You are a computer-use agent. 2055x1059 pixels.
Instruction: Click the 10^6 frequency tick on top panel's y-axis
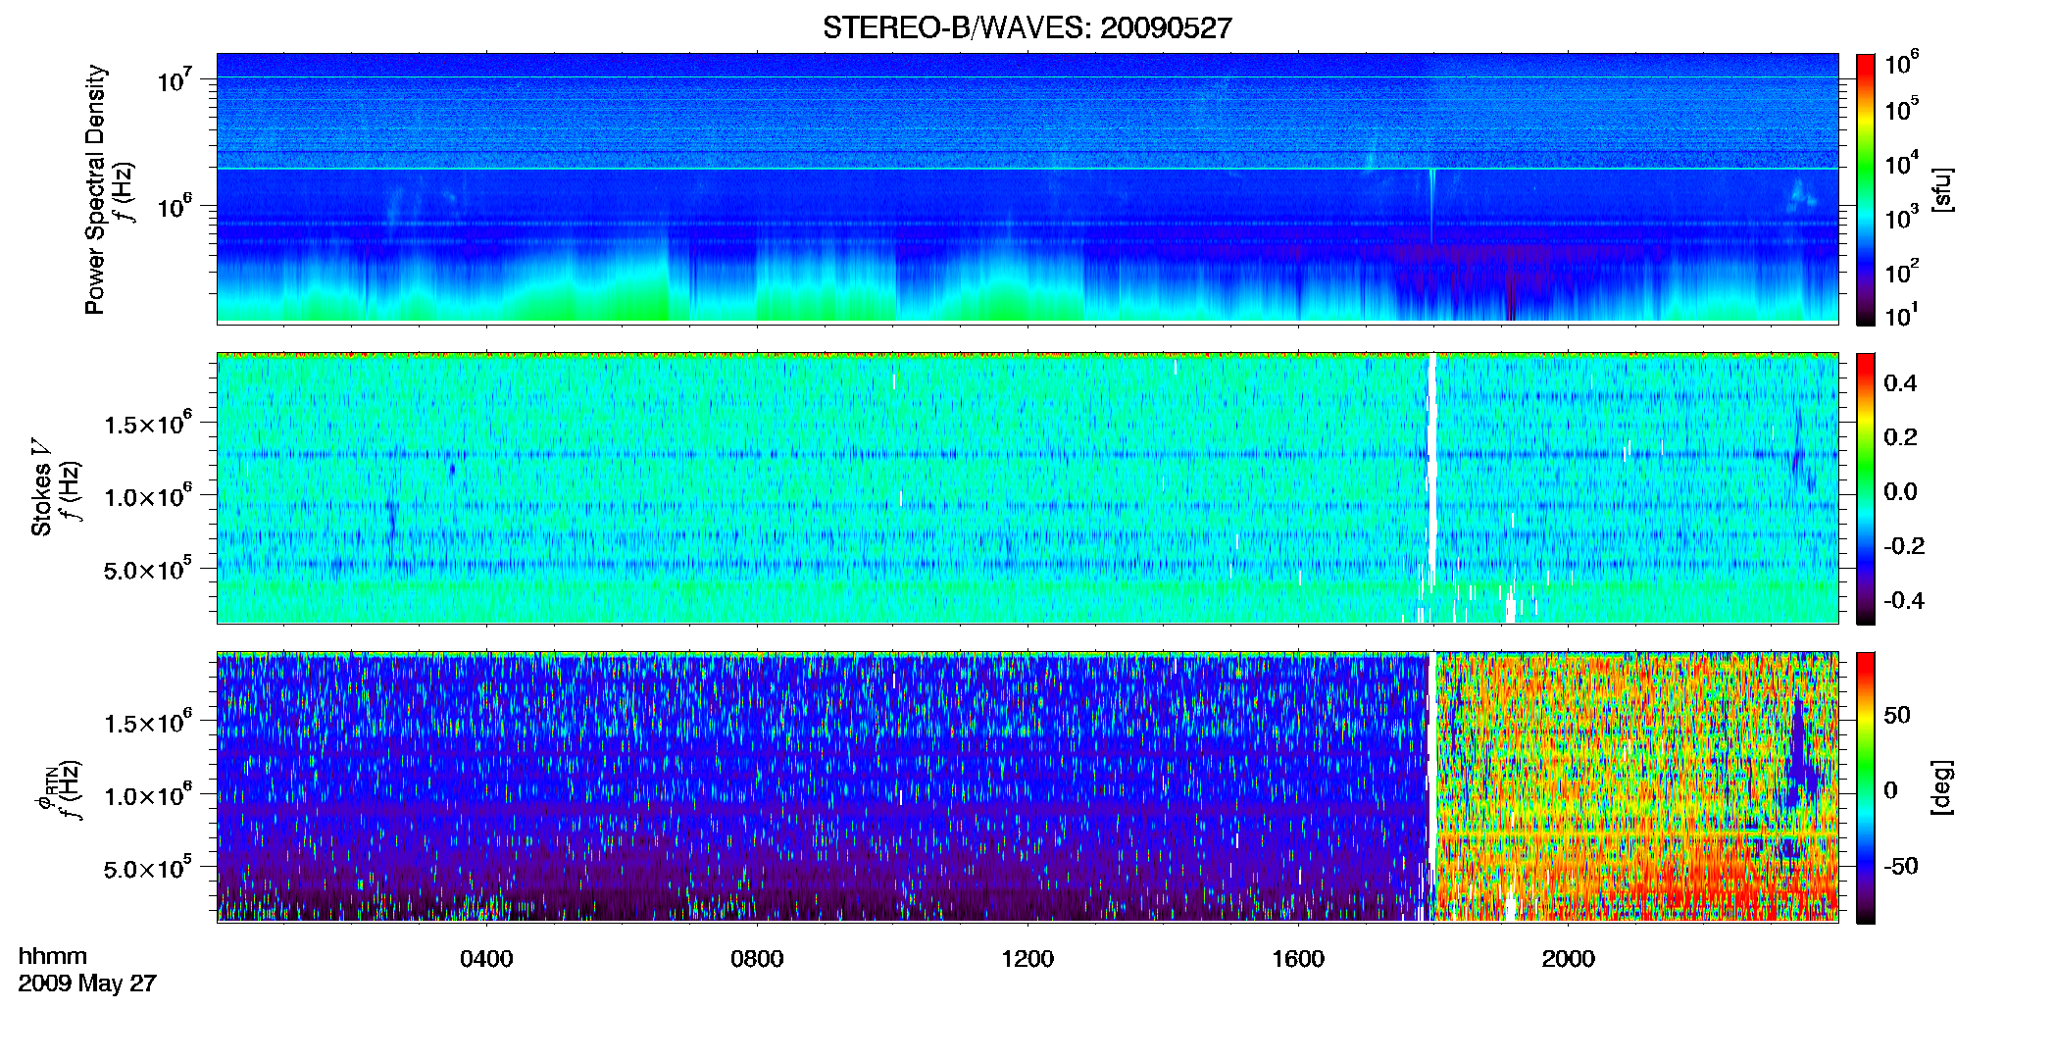[x=176, y=206]
